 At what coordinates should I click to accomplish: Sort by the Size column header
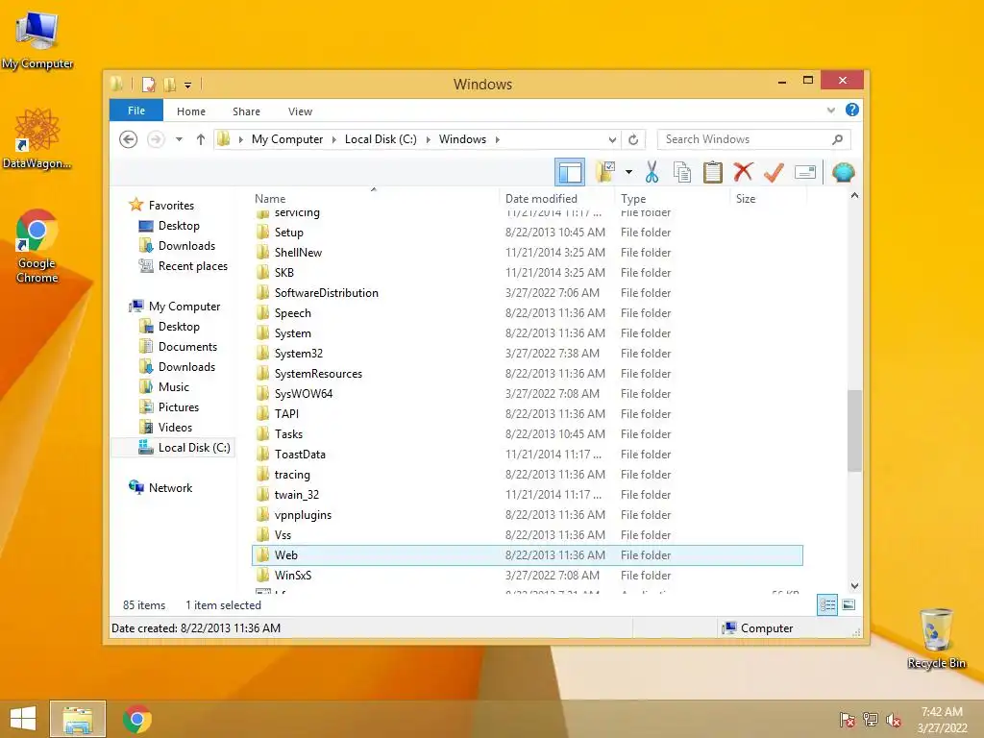(768, 198)
